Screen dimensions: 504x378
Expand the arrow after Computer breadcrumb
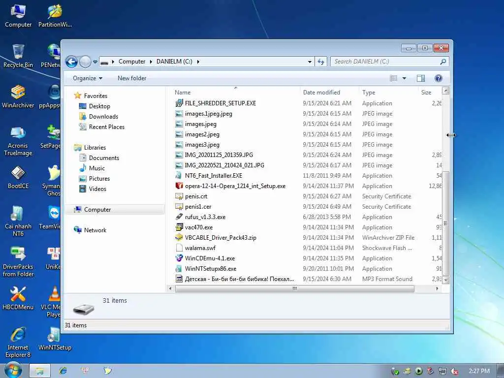(x=151, y=62)
